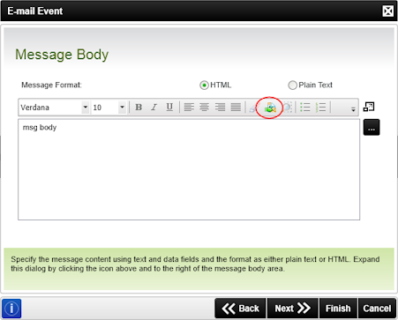The width and height of the screenshot is (398, 320).
Task: Click the magnifier icon after insert image
Action: pos(288,108)
